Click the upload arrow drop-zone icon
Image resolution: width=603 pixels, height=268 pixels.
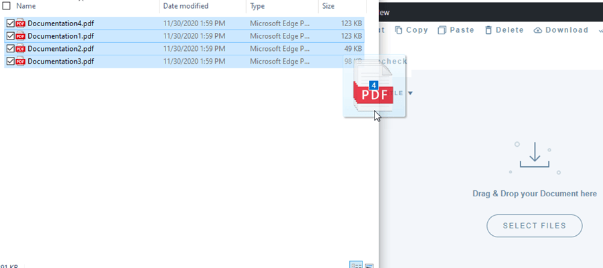tap(534, 156)
